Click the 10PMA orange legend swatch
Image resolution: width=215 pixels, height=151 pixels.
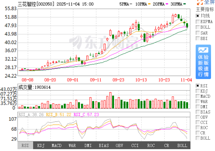click(x=149, y=4)
